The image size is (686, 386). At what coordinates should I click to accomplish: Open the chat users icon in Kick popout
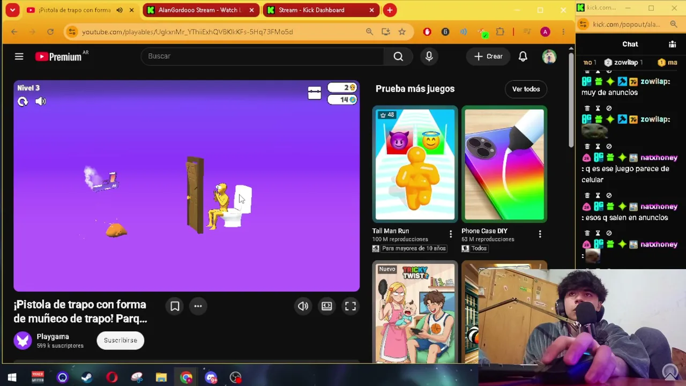point(672,44)
